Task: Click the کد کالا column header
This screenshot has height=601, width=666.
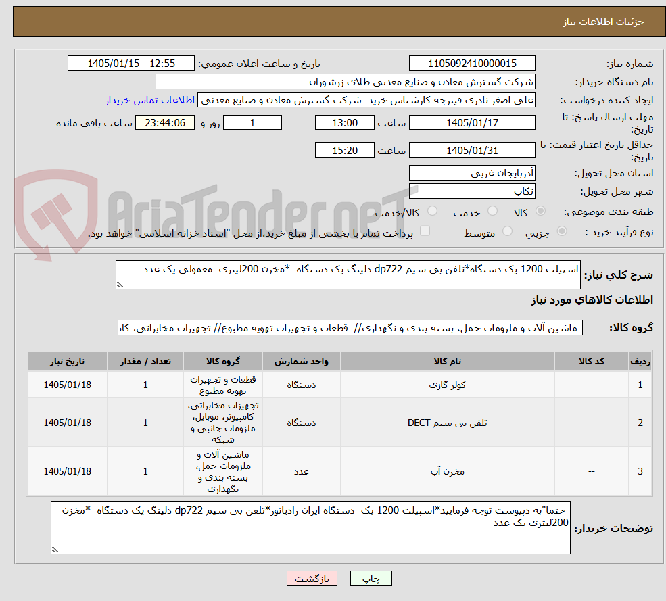Action: (591, 361)
